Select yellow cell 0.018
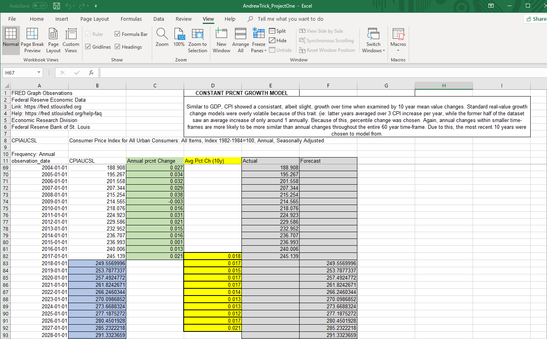This screenshot has width=547, height=339. (213, 256)
